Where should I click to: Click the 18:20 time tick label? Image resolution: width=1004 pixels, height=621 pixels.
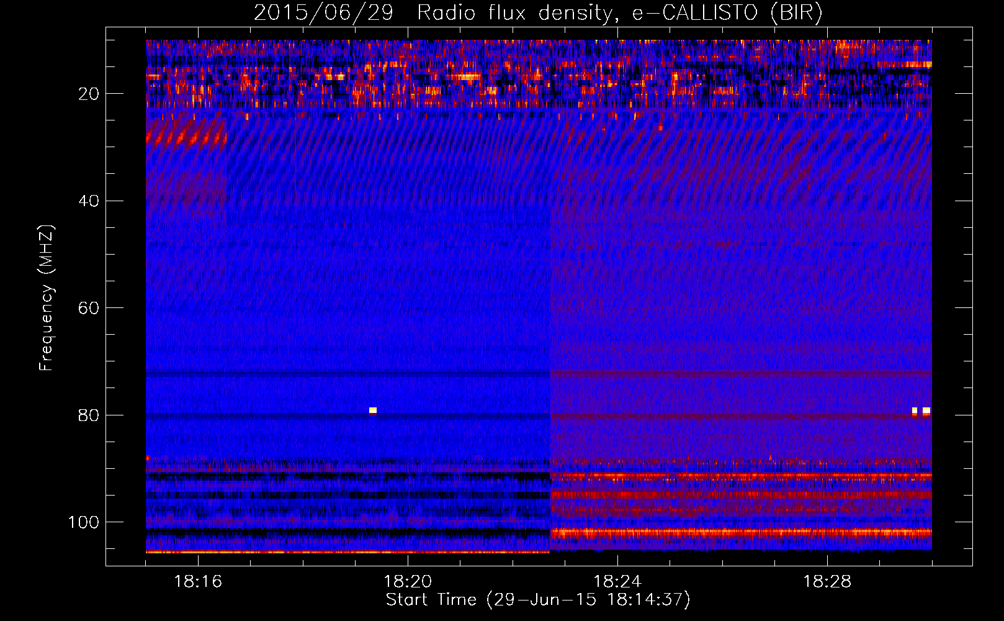click(408, 582)
